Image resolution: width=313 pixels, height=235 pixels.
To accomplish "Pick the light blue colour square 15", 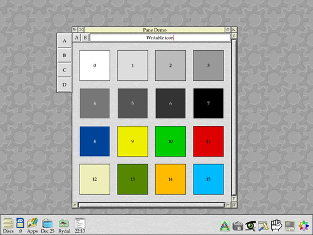I will (x=208, y=179).
